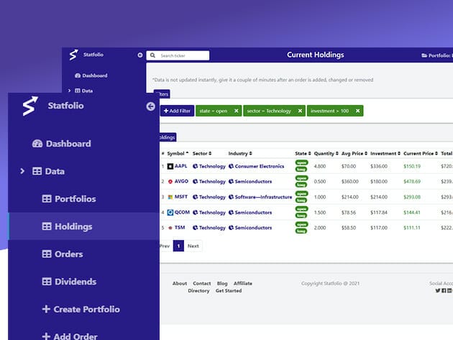Go to Orders in the sidebar

pyautogui.click(x=68, y=254)
